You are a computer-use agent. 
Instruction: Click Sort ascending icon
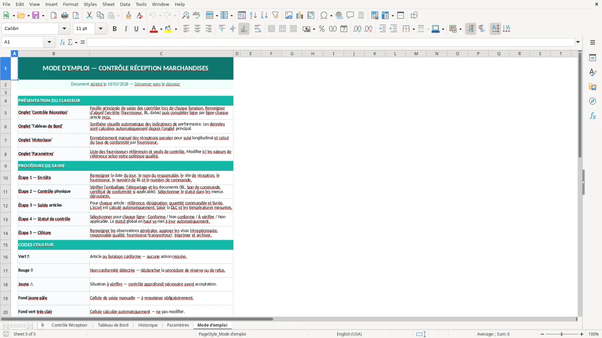pyautogui.click(x=253, y=16)
